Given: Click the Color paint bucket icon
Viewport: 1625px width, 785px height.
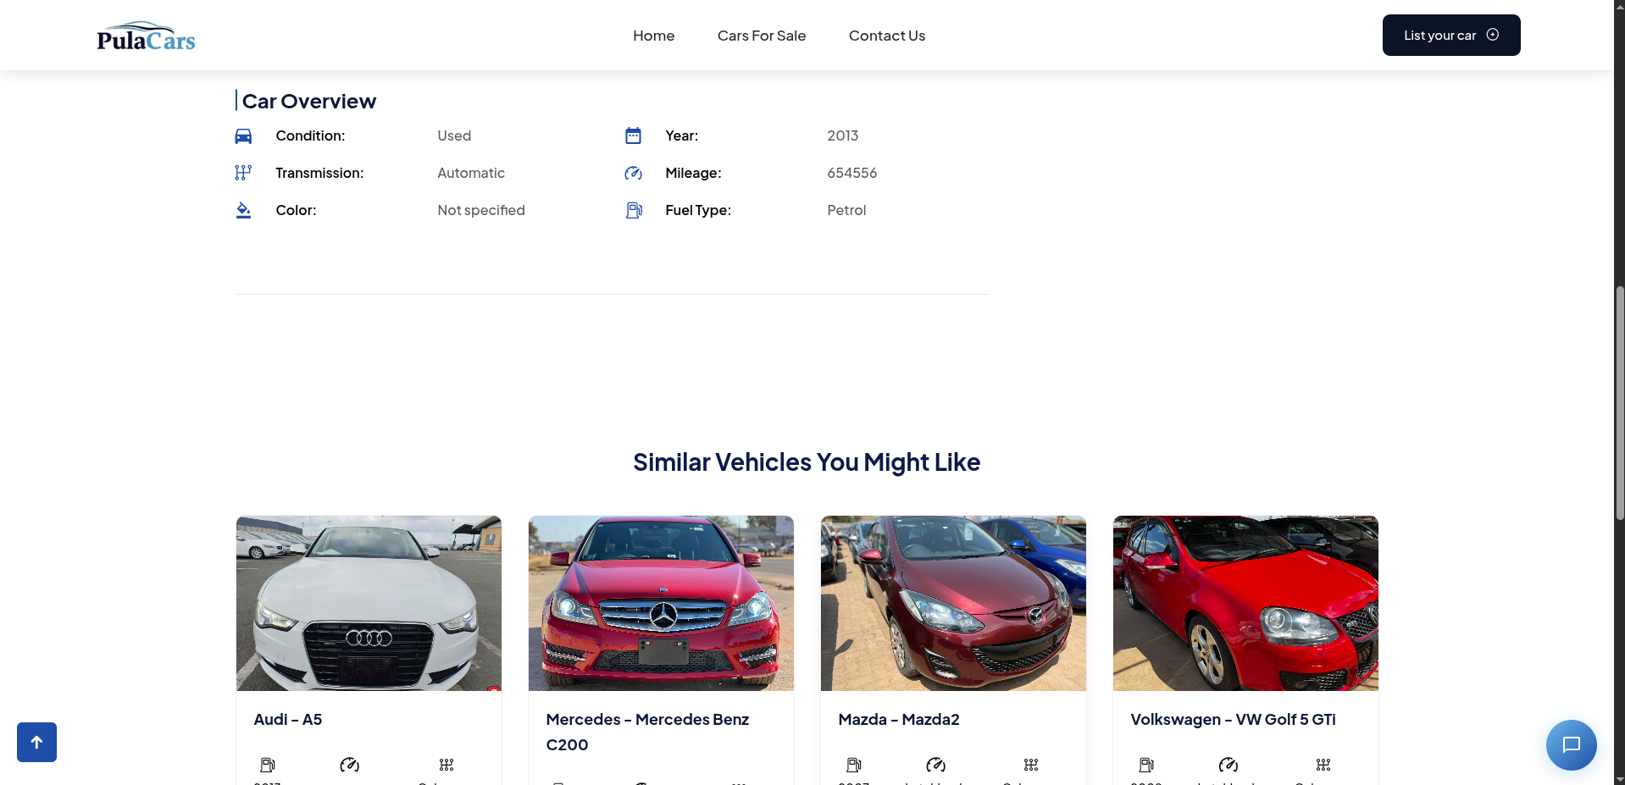Looking at the screenshot, I should click(x=243, y=210).
